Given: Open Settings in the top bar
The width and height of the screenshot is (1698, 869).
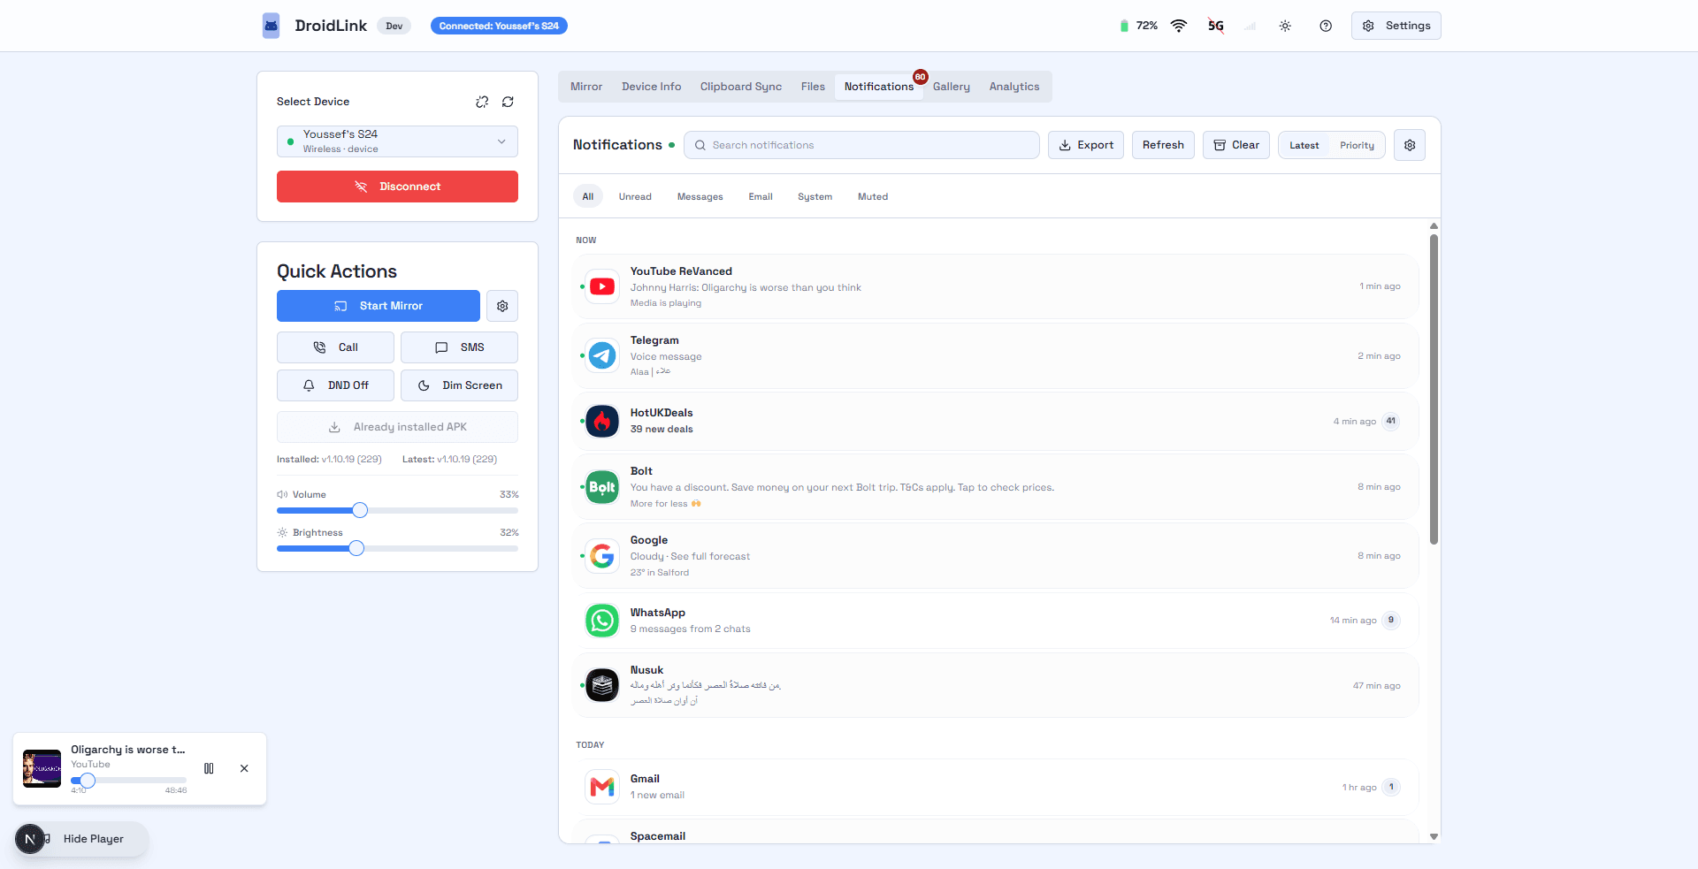Looking at the screenshot, I should coord(1396,26).
